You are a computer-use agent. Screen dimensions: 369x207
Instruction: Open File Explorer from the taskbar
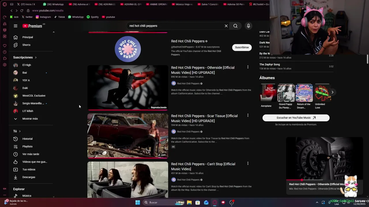(189, 202)
